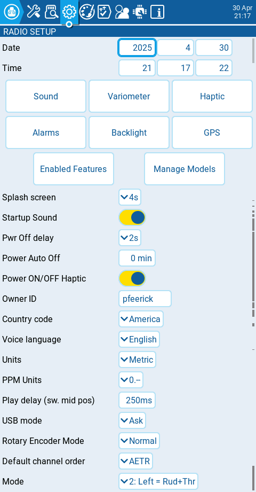This screenshot has width=256, height=492.
Task: Select the Power Auto Off minutes field
Action: (x=137, y=258)
